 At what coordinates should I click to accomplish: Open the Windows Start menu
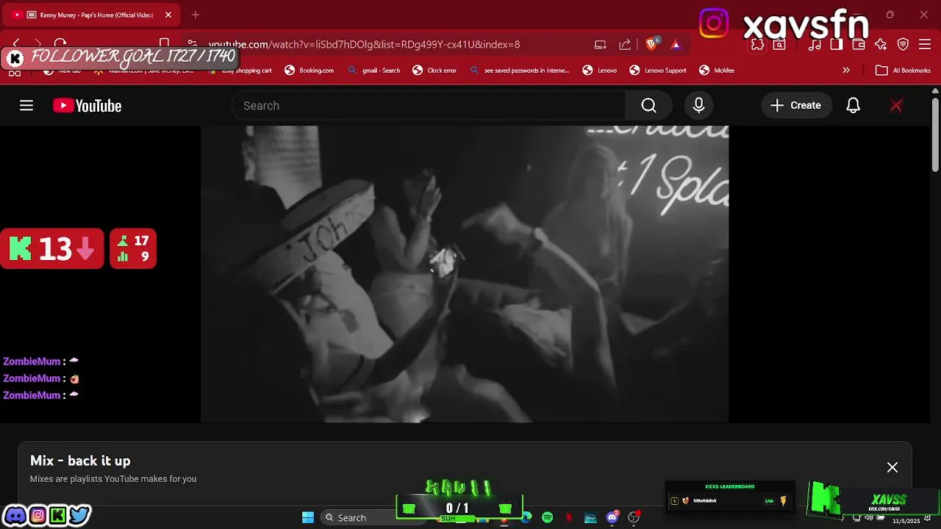[x=308, y=517]
